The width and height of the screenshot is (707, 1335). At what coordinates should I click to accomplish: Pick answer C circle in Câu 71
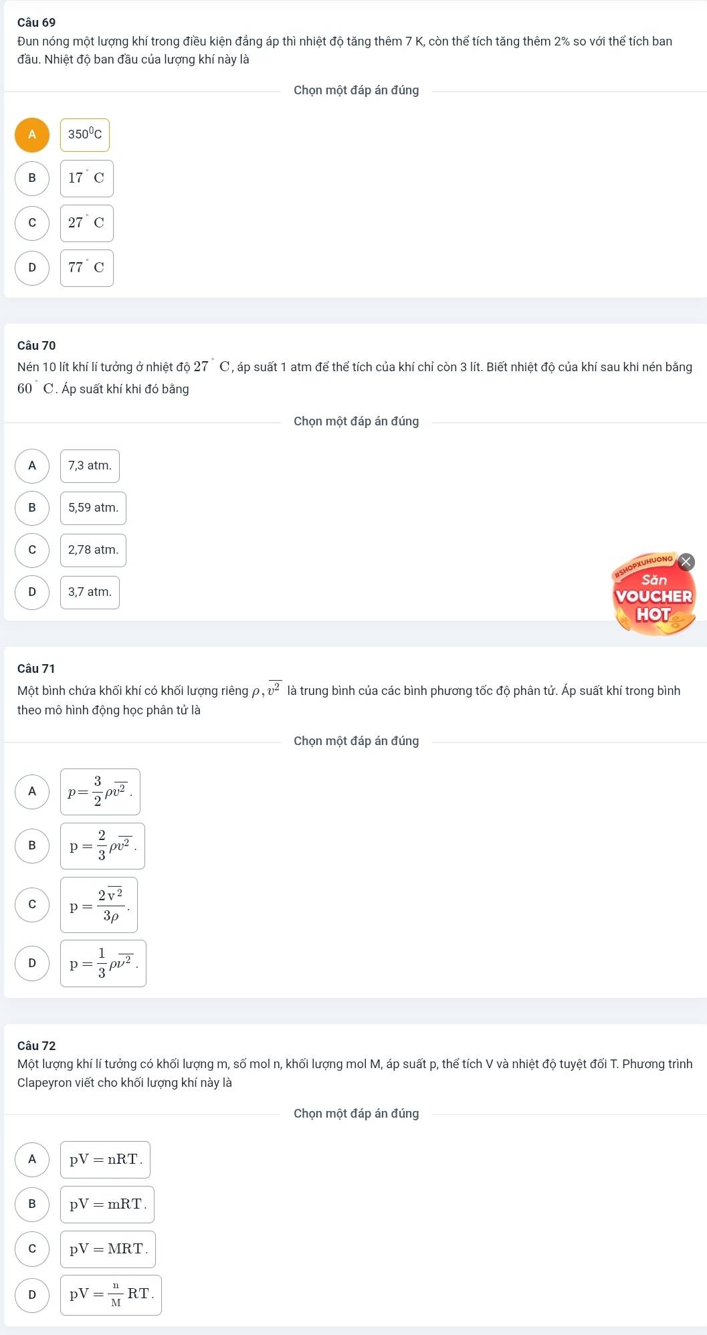click(x=32, y=904)
